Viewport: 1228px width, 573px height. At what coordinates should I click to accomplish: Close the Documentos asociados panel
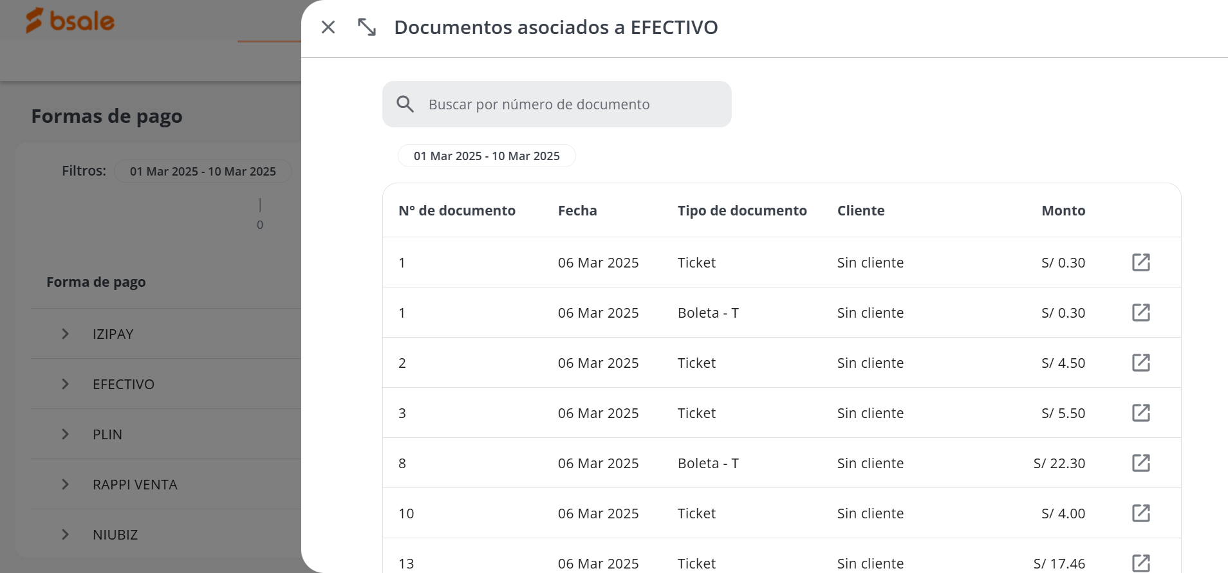coord(328,27)
